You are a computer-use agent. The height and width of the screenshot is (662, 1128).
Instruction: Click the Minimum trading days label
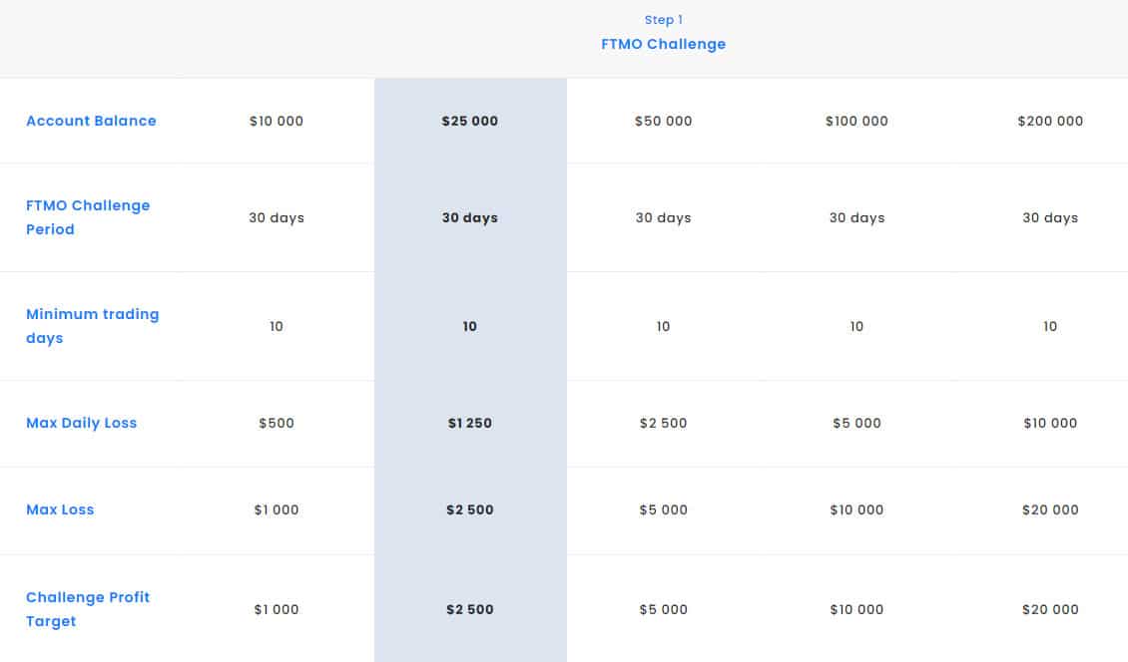coord(92,326)
